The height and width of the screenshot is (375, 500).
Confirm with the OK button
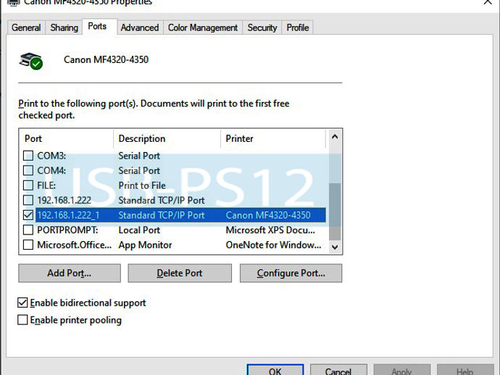coord(275,370)
